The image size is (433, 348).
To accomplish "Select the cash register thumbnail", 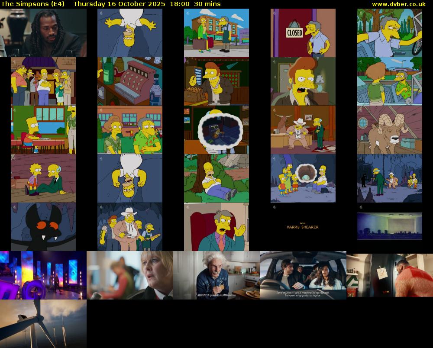I will click(130, 81).
